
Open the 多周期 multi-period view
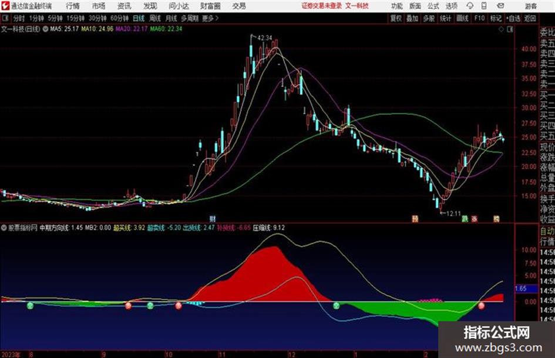point(190,18)
